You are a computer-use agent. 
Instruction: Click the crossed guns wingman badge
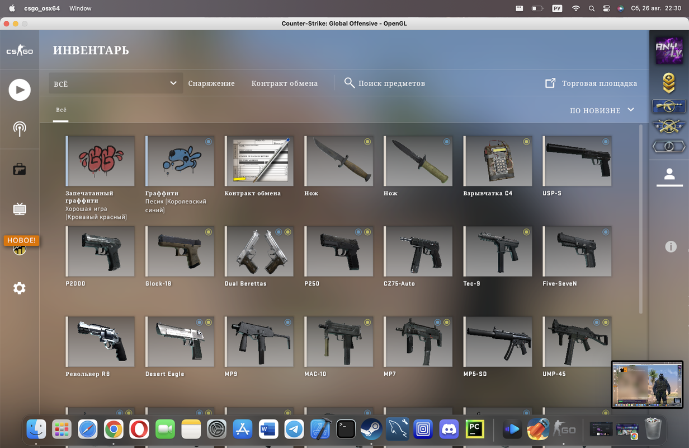click(669, 127)
